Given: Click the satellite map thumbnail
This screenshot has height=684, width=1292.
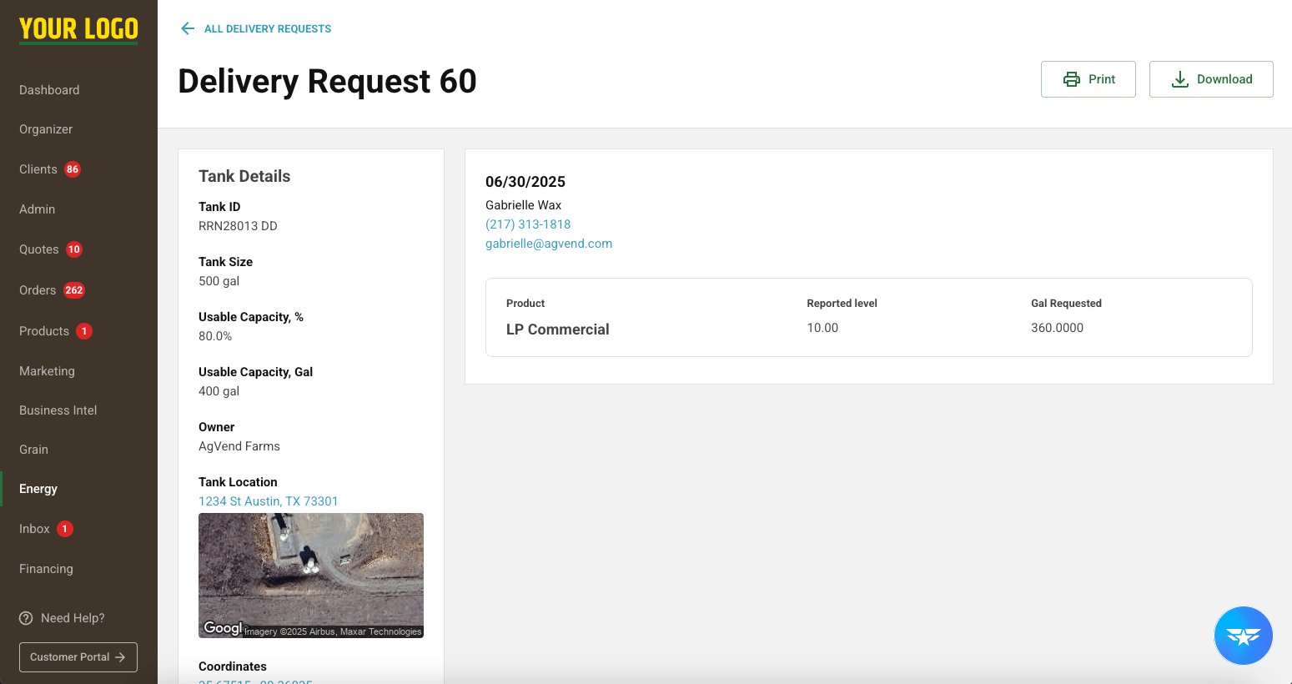Looking at the screenshot, I should click(x=311, y=576).
